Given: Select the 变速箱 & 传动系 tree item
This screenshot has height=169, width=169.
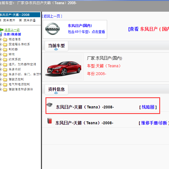Looking at the screenshot, I should coord(19,44).
